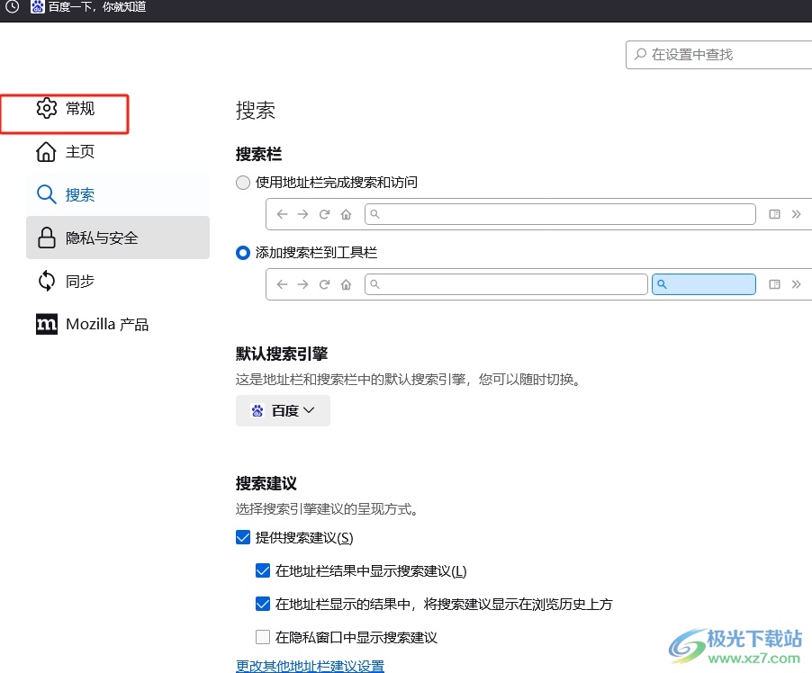Click the 搜索栏 section heading
The image size is (812, 673).
[x=258, y=154]
